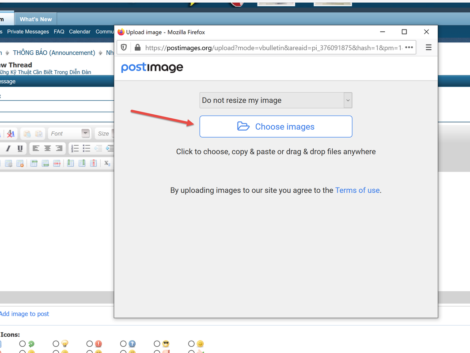Insert table column before icon
Image resolution: width=470 pixels, height=353 pixels.
tap(70, 163)
